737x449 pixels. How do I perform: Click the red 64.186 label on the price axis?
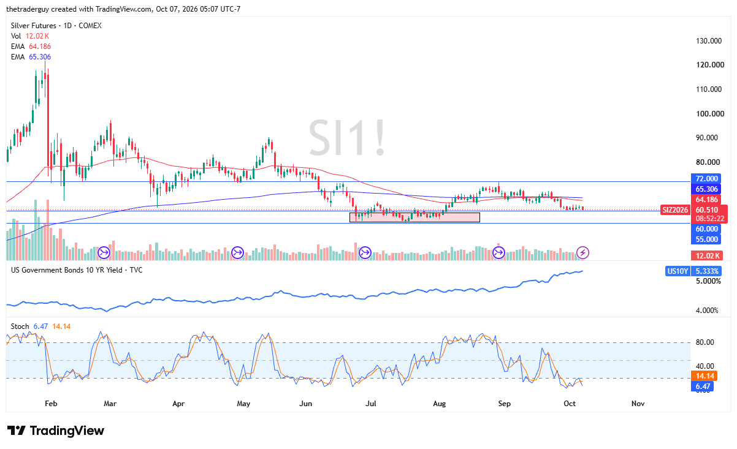(707, 200)
